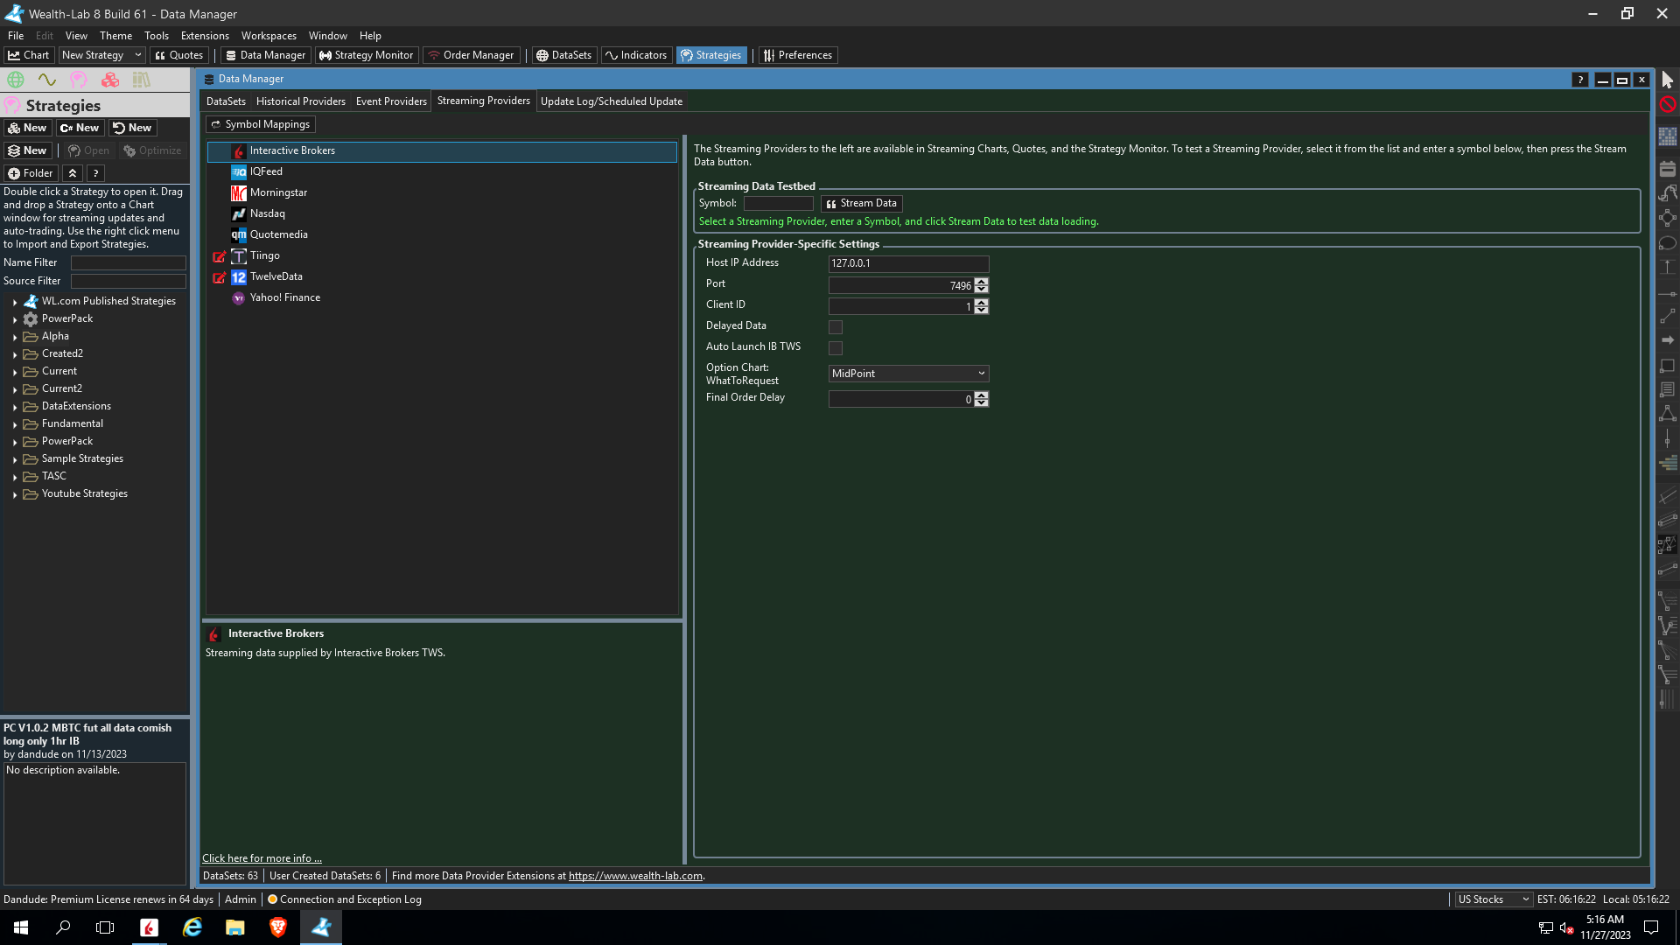Enable the Delayed Data checkbox
Viewport: 1680px width, 945px height.
(x=836, y=327)
